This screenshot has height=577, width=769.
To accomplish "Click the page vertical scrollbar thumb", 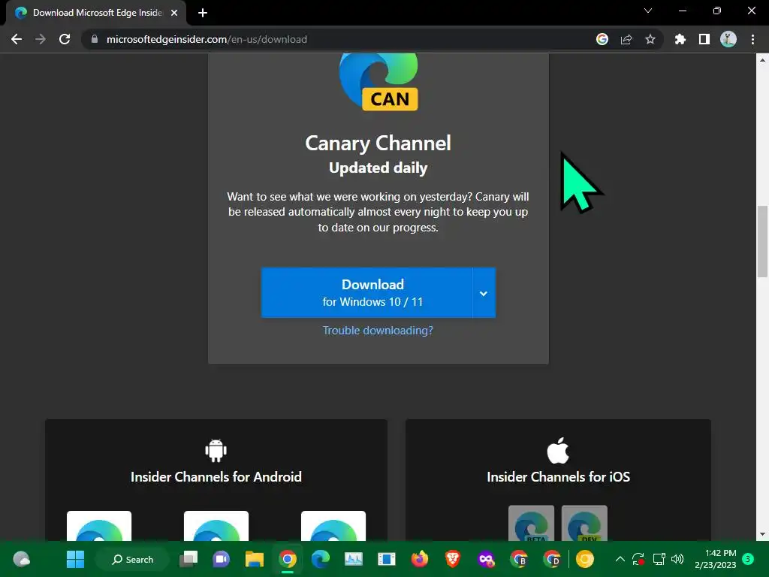I will (x=762, y=241).
